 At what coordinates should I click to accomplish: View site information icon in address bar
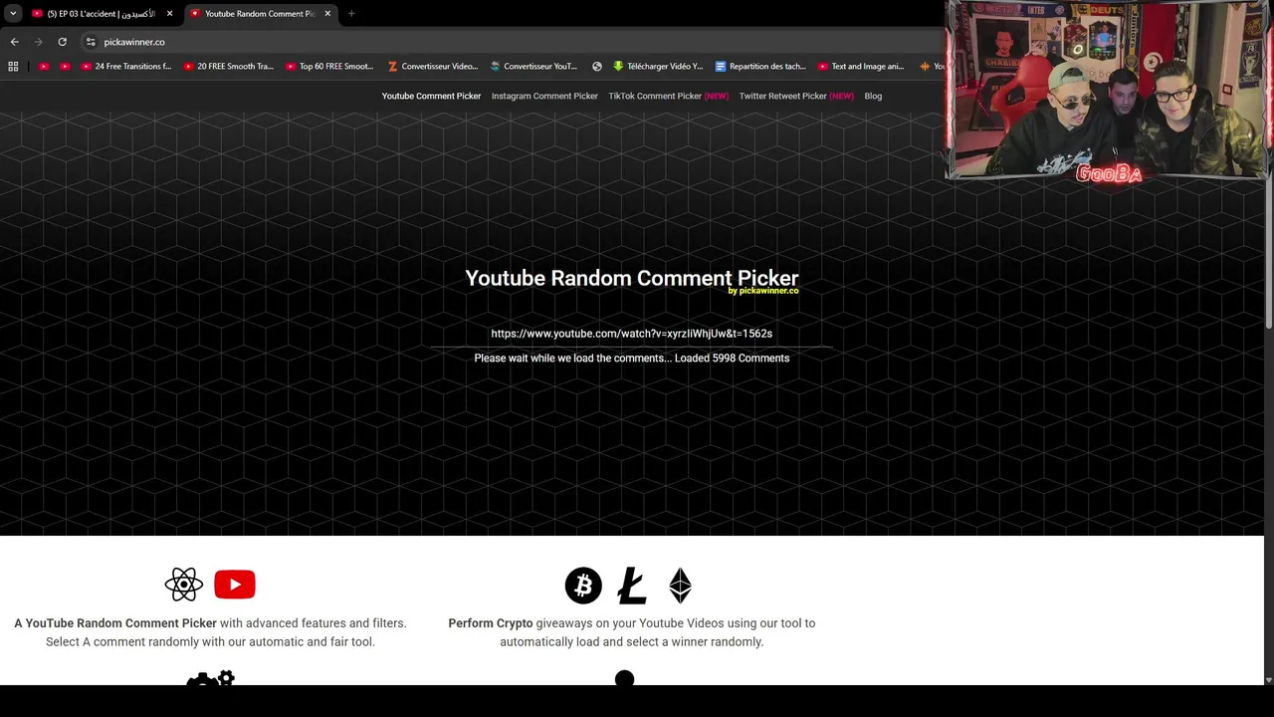(x=91, y=42)
